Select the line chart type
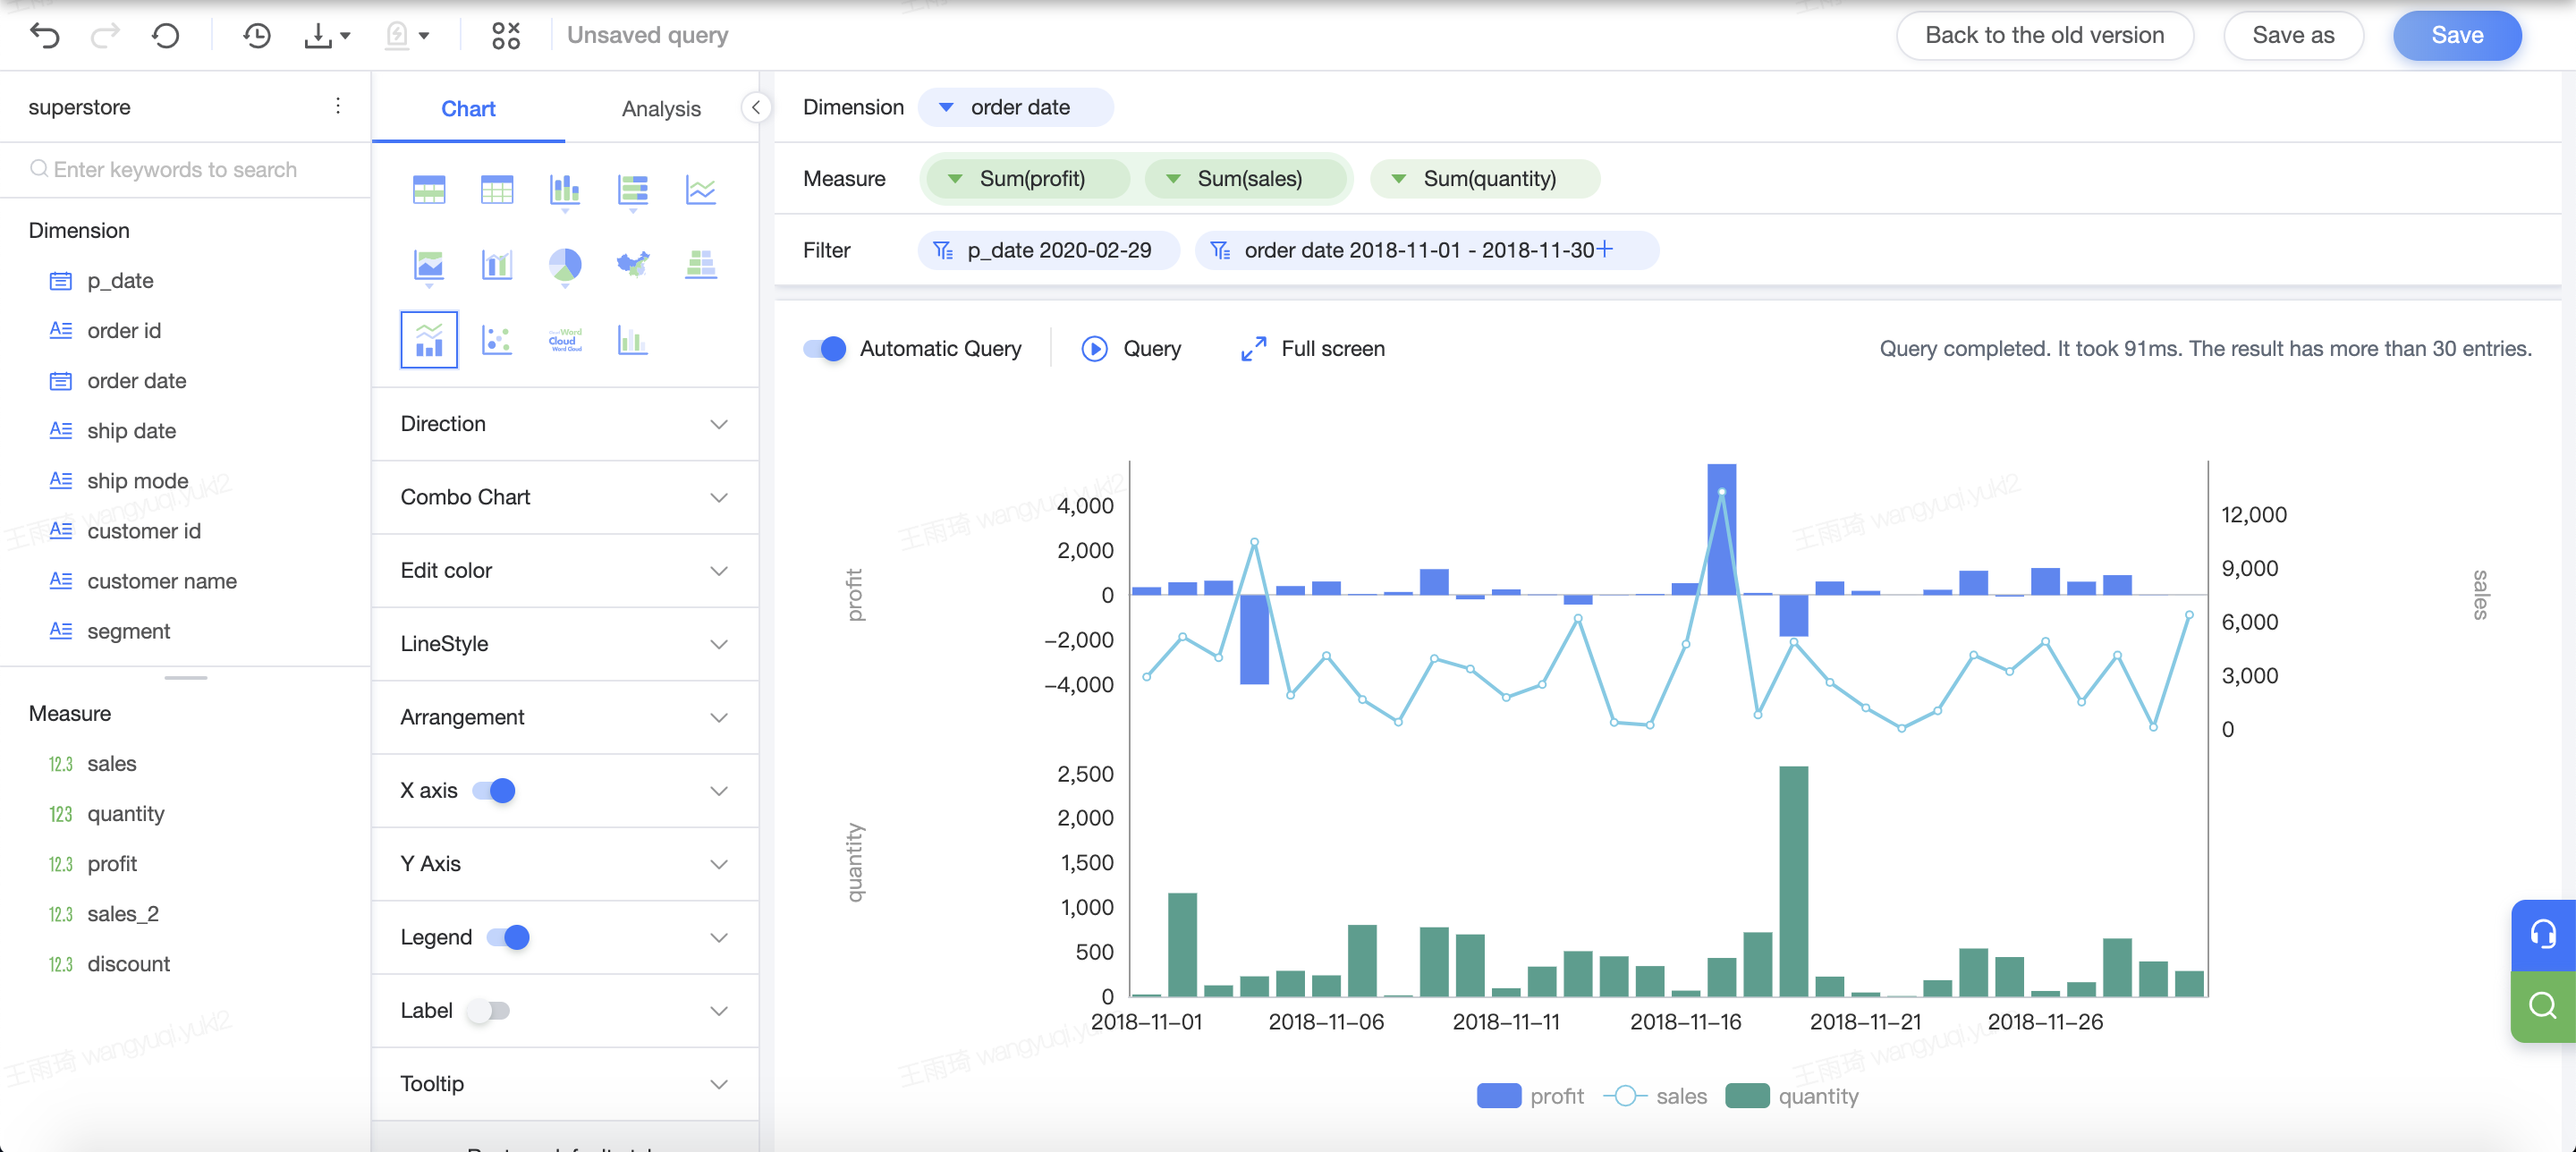This screenshot has width=2576, height=1152. click(x=701, y=189)
